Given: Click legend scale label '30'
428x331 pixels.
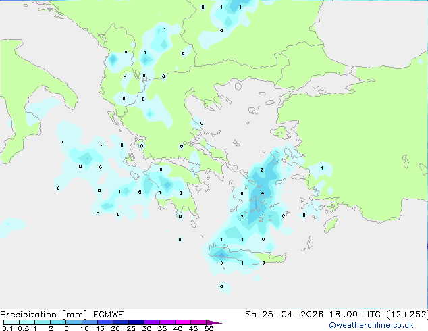Looking at the screenshot, I should click(146, 328).
